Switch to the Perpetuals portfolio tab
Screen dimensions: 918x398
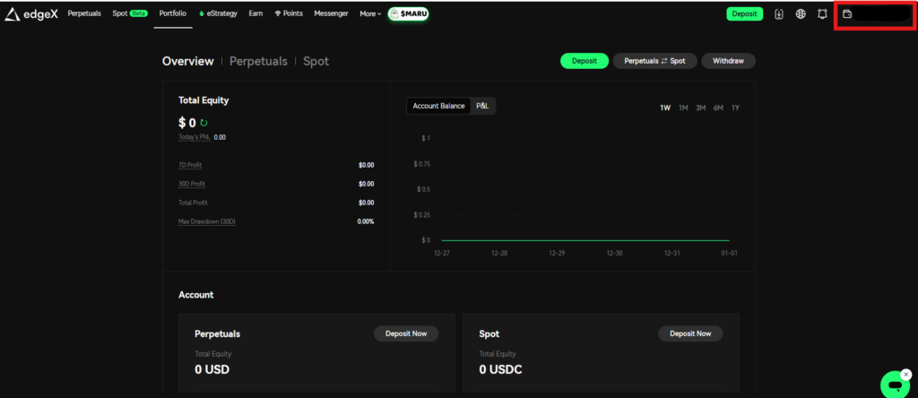pyautogui.click(x=258, y=61)
